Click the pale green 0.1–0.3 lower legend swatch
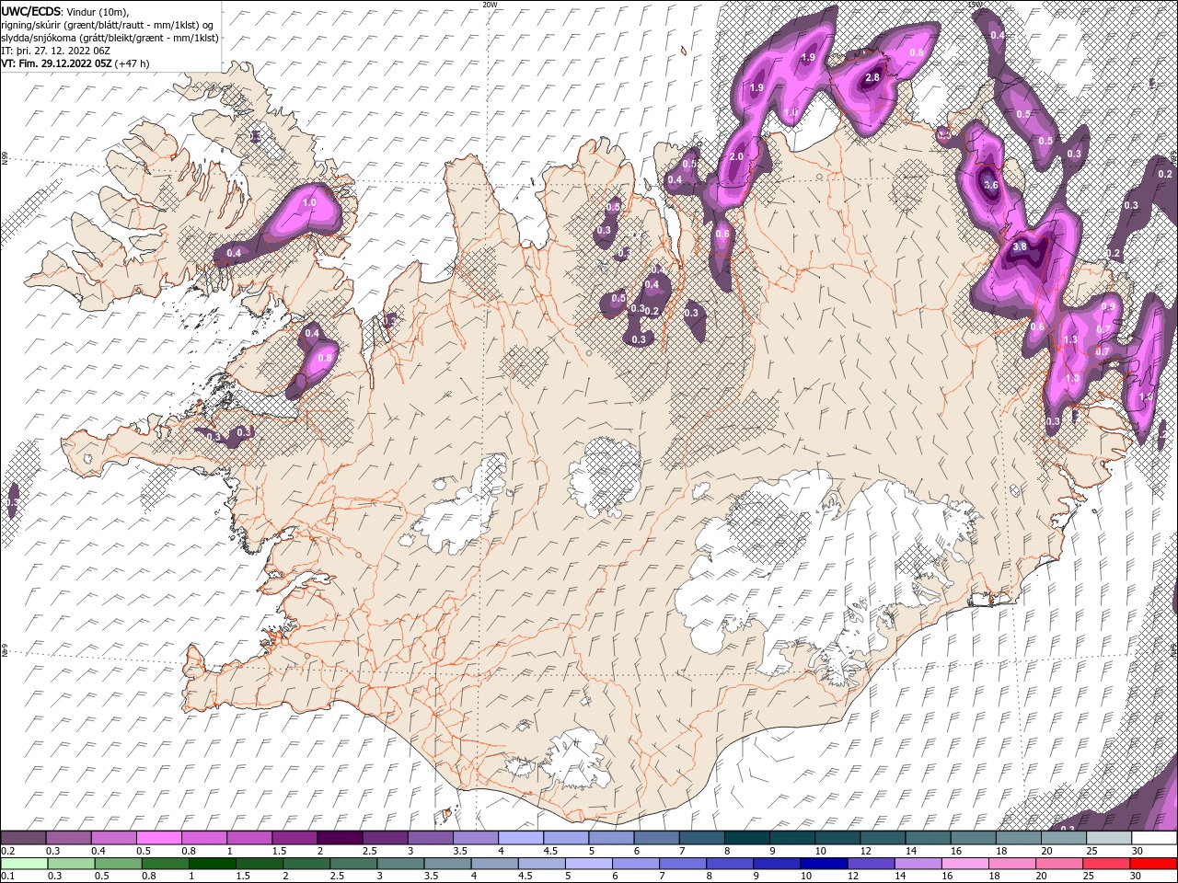This screenshot has height=883, width=1178. coord(24,864)
